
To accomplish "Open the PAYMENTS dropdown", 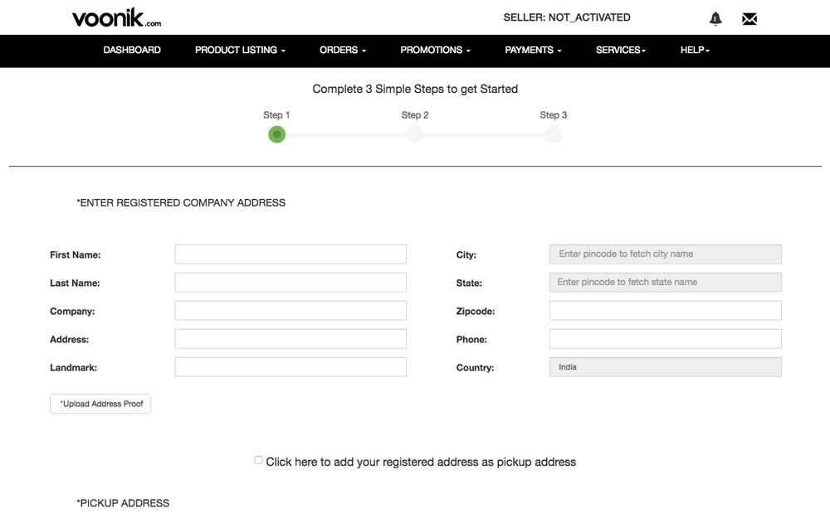I will click(x=532, y=50).
